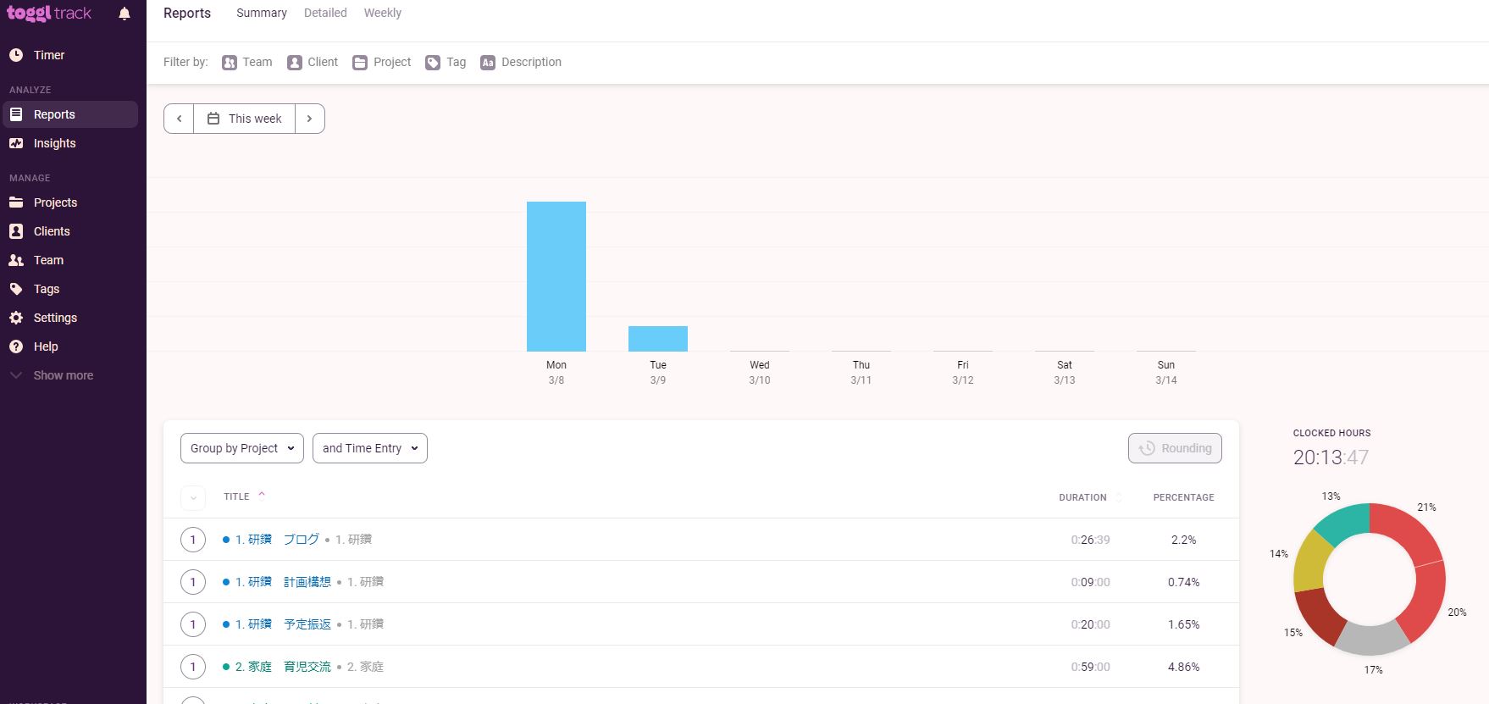Open the and Time Entry dropdown

369,448
